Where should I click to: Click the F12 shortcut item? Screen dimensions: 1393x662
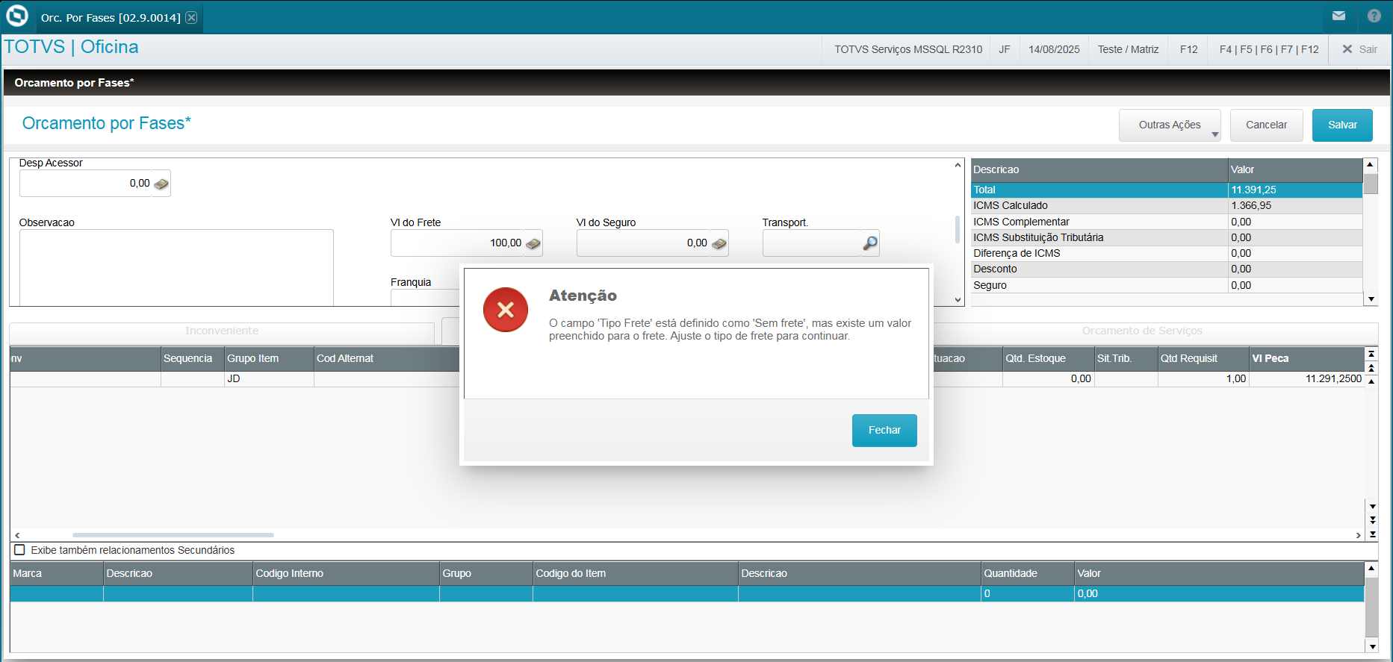click(x=1189, y=49)
